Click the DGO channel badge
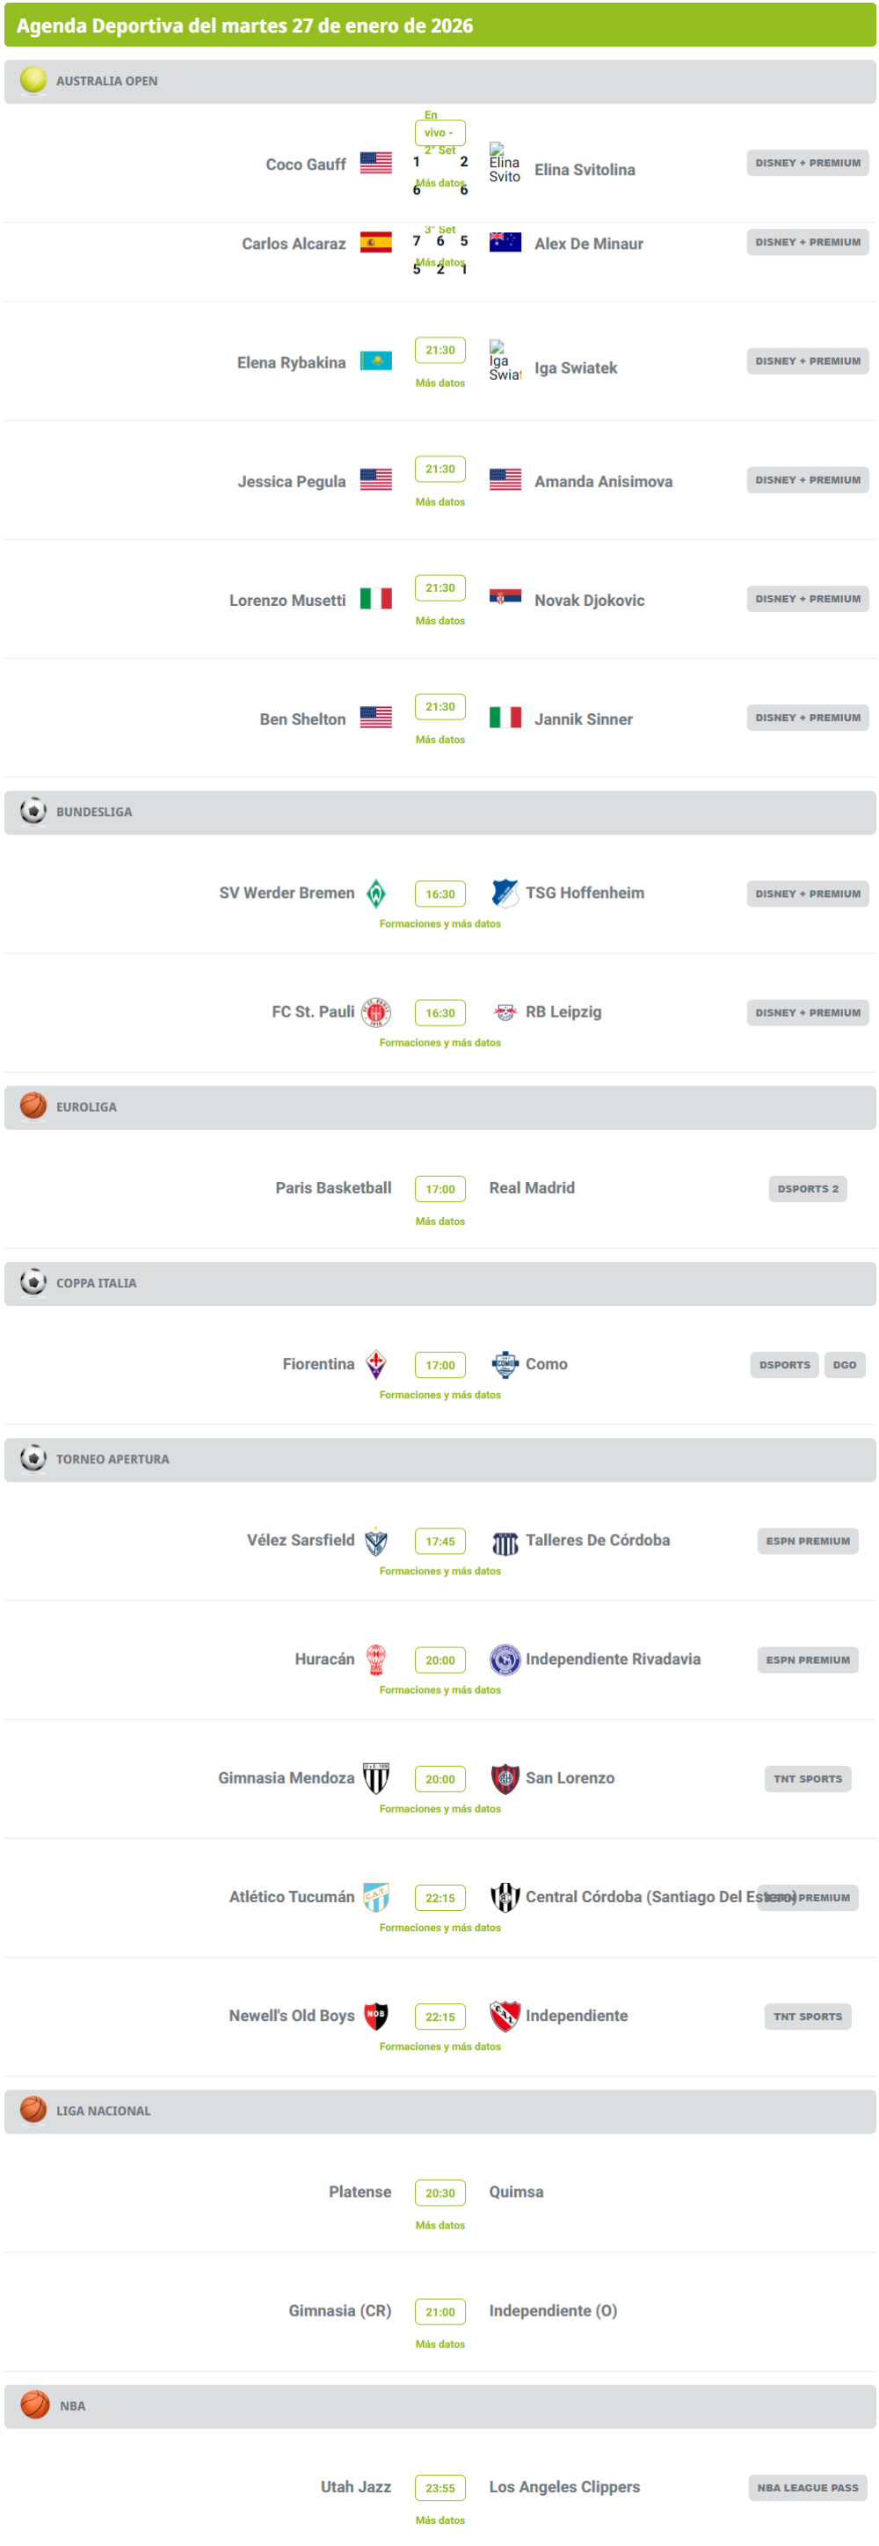Viewport: 879px width, 2546px height. [844, 1365]
